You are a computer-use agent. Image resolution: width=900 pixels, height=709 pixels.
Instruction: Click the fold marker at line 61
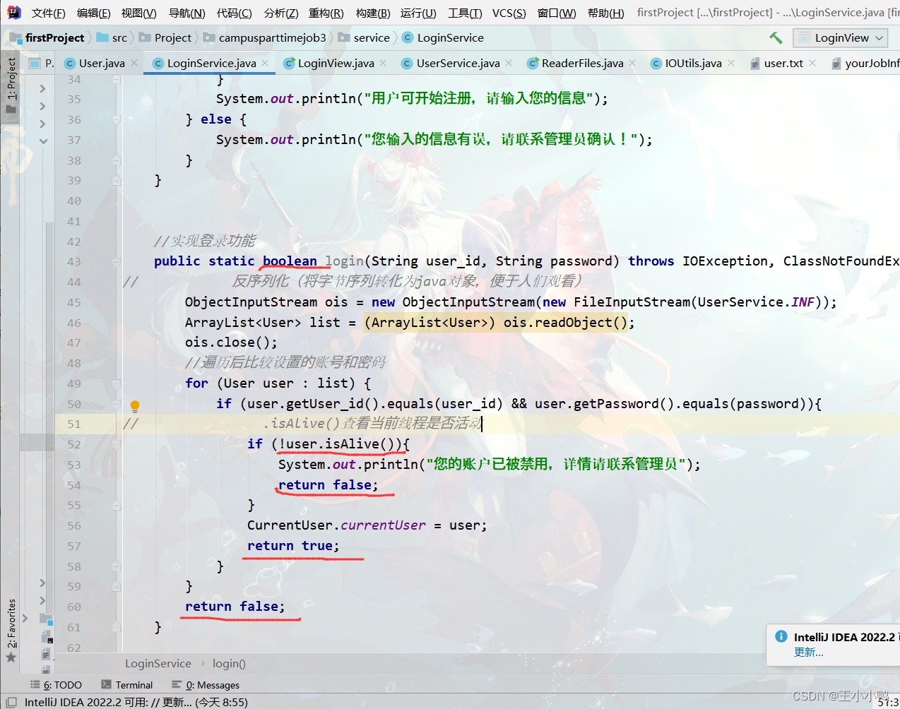pos(117,628)
